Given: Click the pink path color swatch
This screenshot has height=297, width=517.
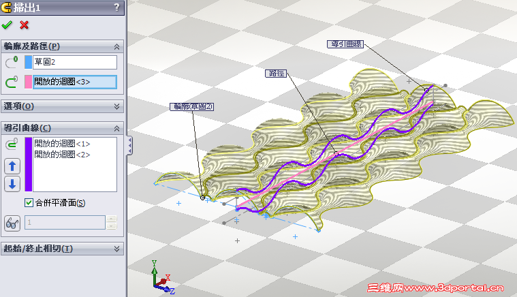Looking at the screenshot, I should (29, 82).
